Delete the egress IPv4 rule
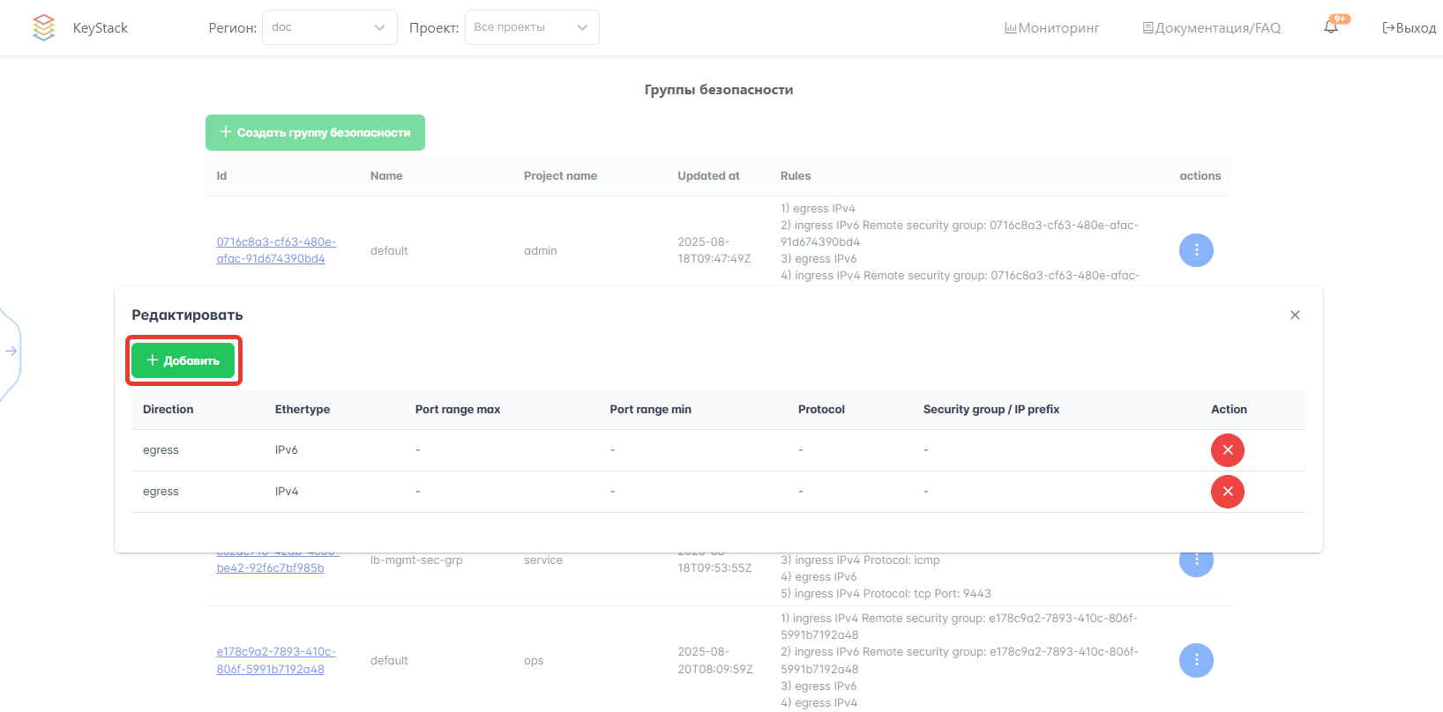 click(x=1227, y=492)
